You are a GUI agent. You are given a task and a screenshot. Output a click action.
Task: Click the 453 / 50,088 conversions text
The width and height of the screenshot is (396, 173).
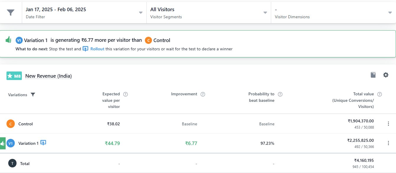(364, 127)
